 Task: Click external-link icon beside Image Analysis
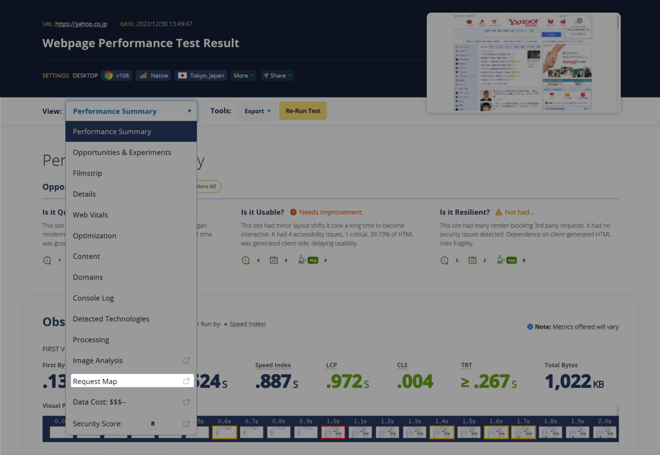click(x=186, y=360)
